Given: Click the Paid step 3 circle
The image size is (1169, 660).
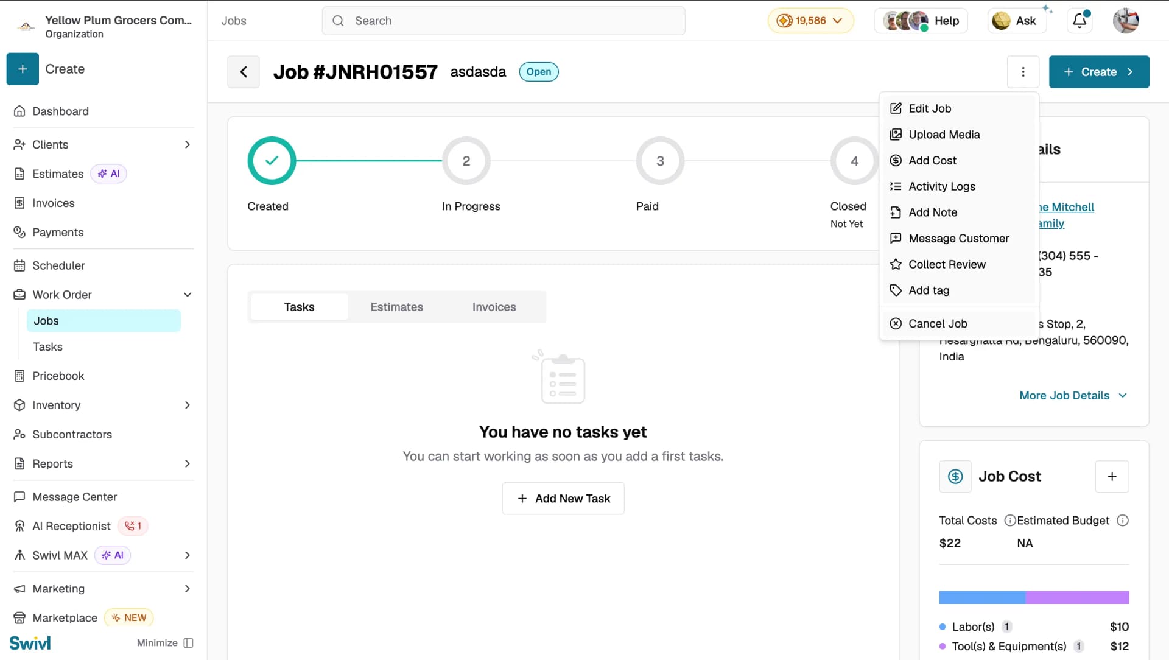Looking at the screenshot, I should point(660,161).
